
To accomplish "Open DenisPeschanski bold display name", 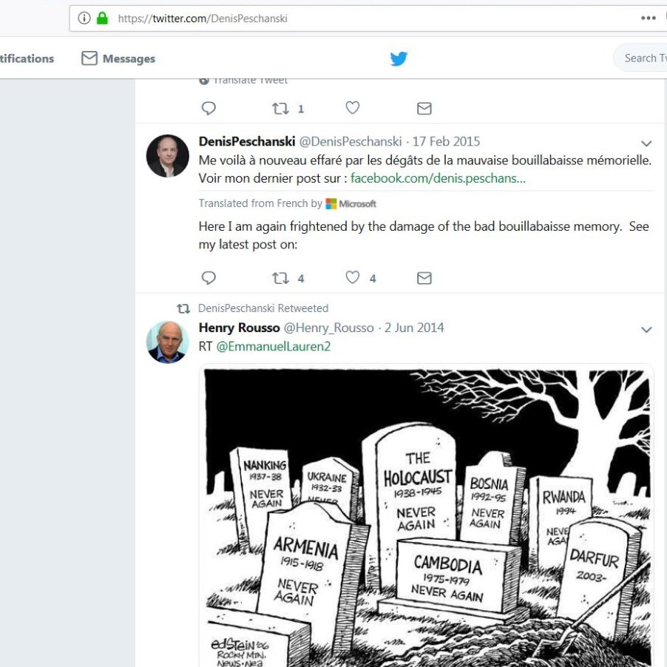I will (x=247, y=142).
